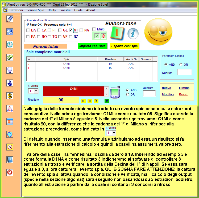Click the red power sidebar icon

click(10, 173)
